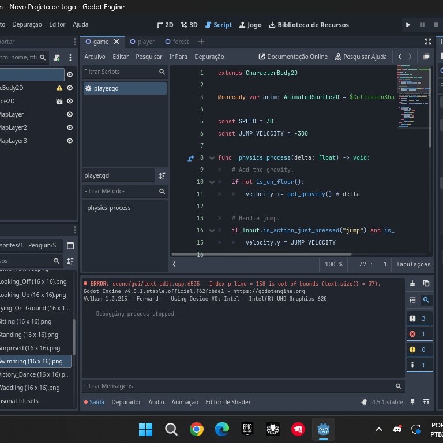Select player.gd in script list
443x443 pixels.
click(x=125, y=88)
